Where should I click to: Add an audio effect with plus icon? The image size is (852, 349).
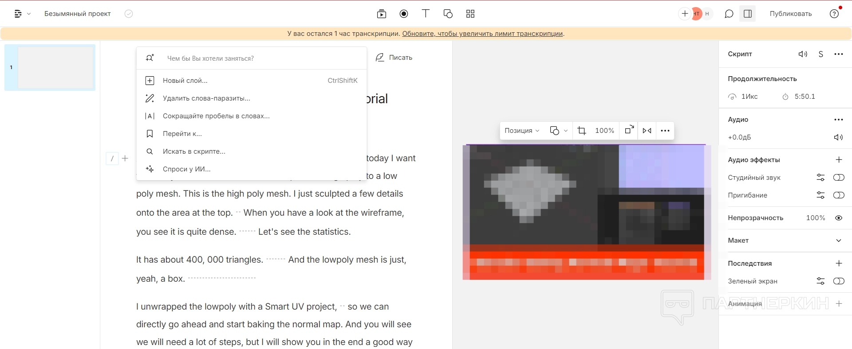(839, 160)
